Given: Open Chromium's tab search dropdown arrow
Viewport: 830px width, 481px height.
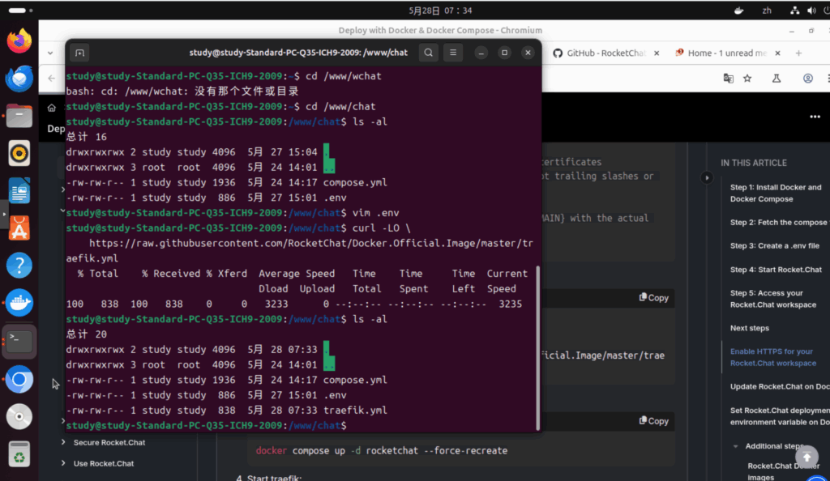Looking at the screenshot, I should [x=50, y=53].
